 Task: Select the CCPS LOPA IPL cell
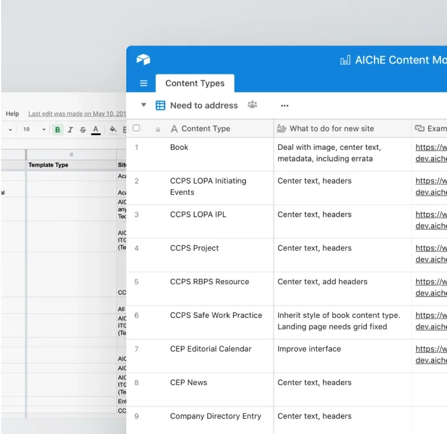(x=221, y=222)
